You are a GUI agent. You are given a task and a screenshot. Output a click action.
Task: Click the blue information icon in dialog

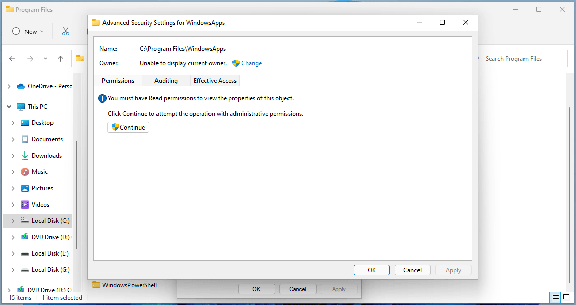coord(102,98)
